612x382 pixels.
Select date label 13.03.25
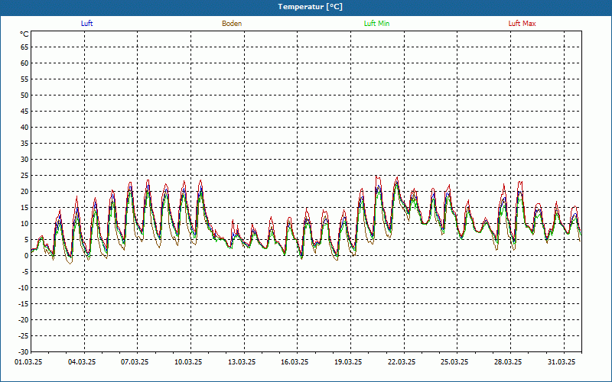(242, 362)
